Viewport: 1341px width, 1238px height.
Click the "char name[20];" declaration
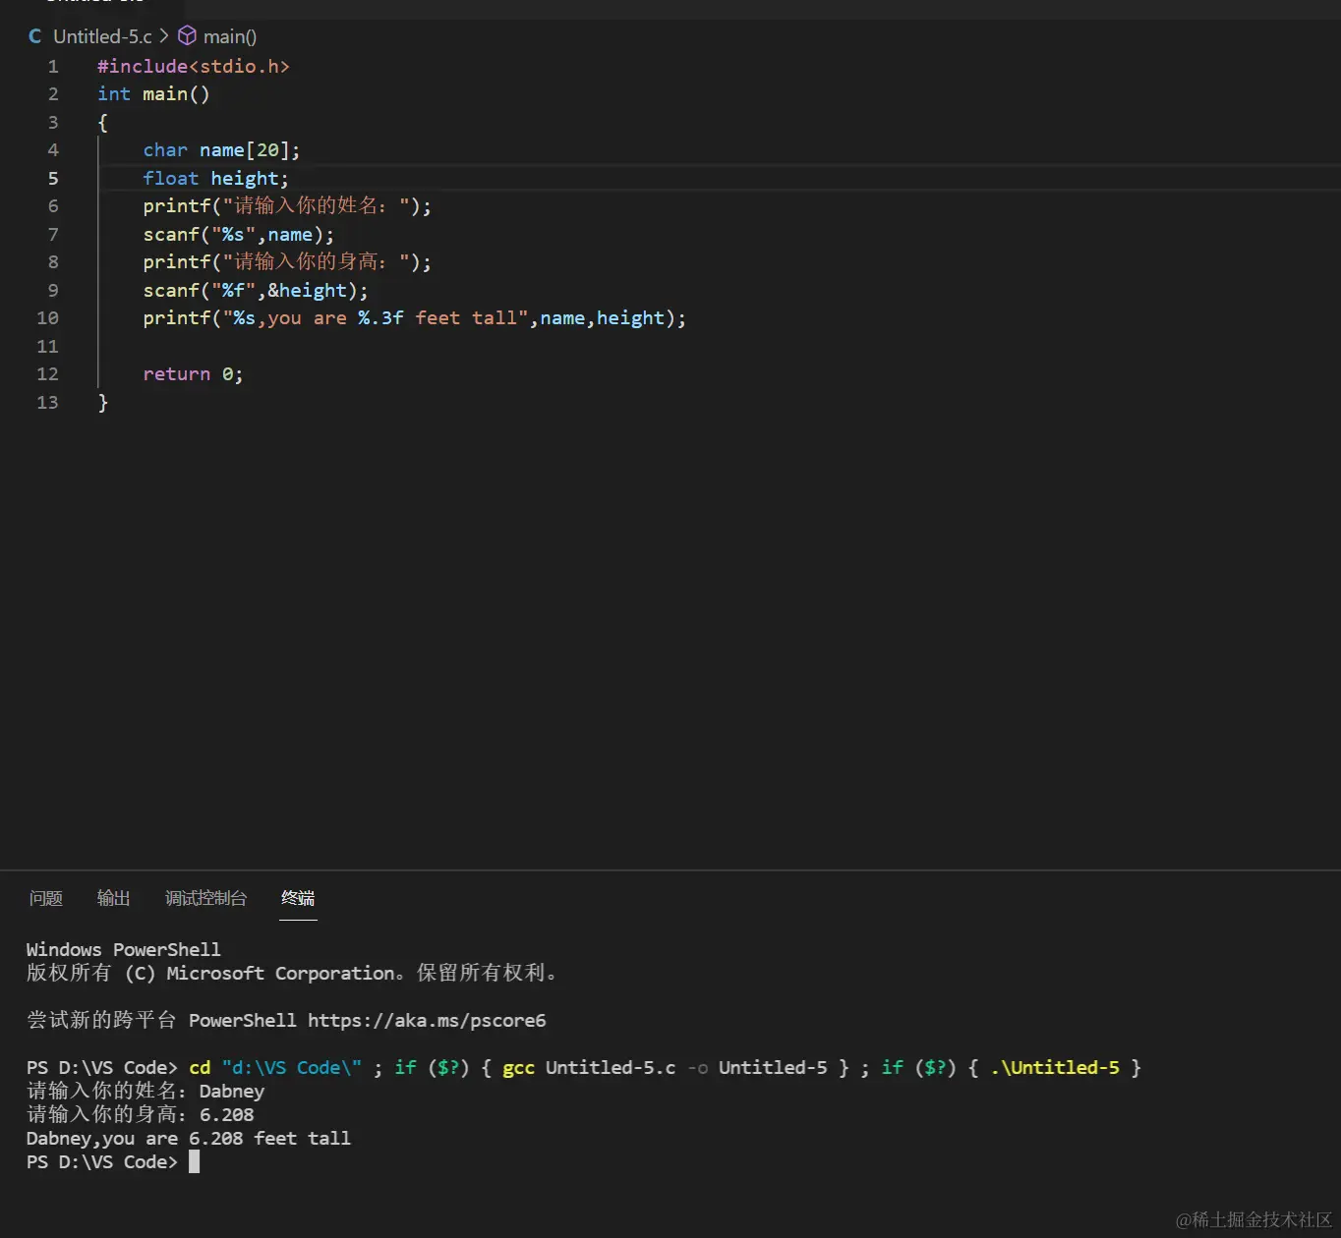click(x=221, y=150)
